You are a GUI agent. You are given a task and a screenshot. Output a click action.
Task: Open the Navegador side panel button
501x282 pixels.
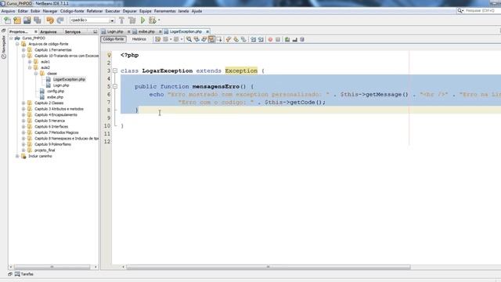[x=3, y=47]
